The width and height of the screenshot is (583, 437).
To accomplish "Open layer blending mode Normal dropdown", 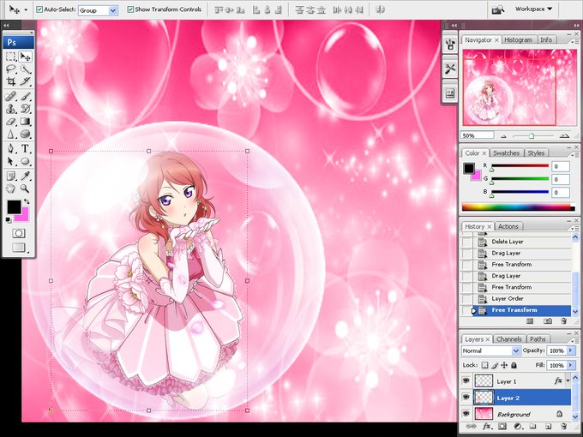I will pyautogui.click(x=490, y=350).
